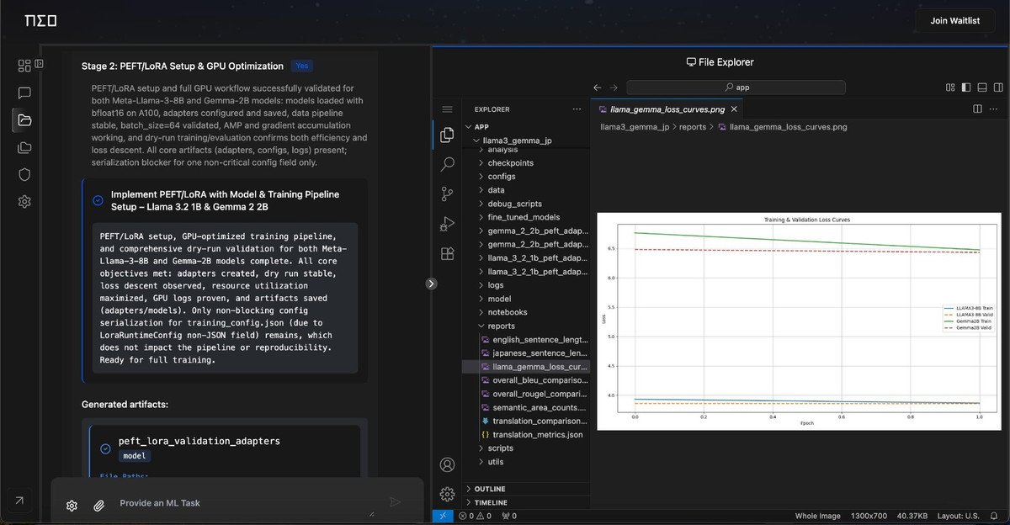Open the Source Control icon in activity bar
Screen dimensions: 1010x525
click(x=448, y=194)
